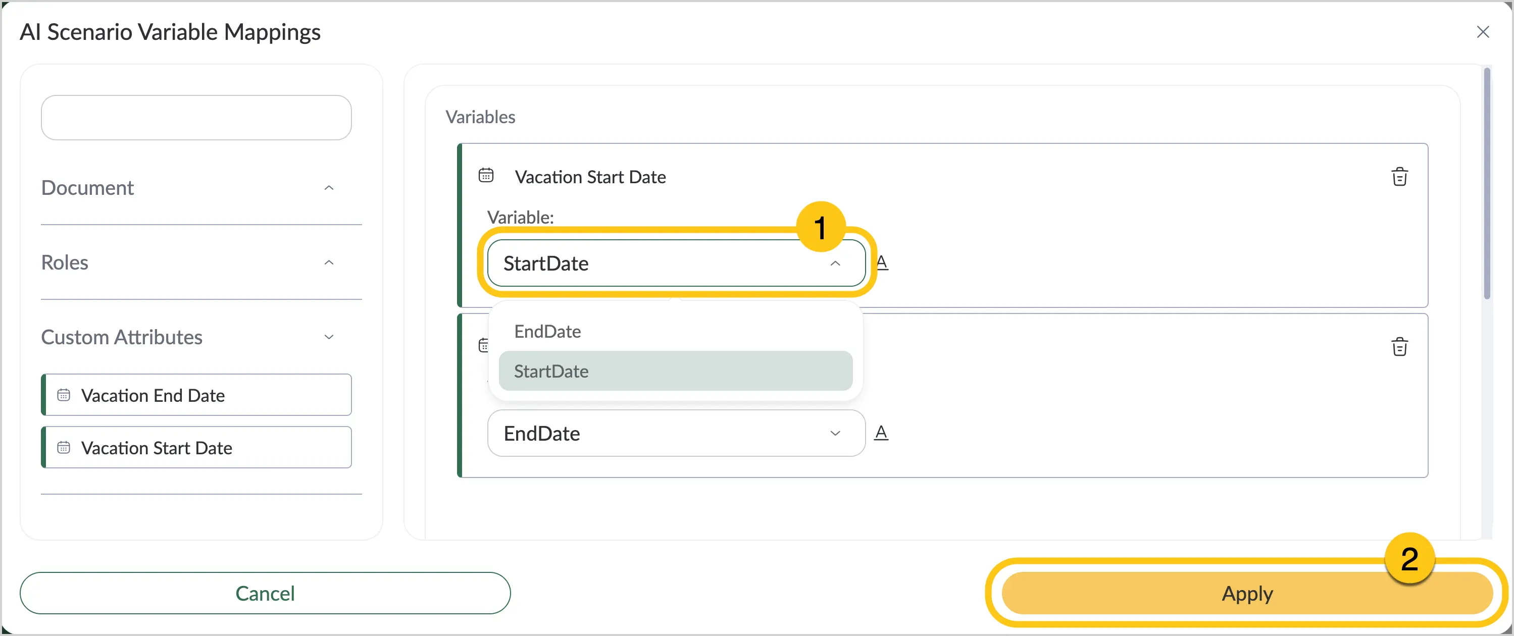Expand the Document section
Image resolution: width=1514 pixels, height=636 pixels.
(x=329, y=188)
